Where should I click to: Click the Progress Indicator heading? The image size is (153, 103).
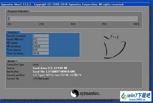pos(18,11)
